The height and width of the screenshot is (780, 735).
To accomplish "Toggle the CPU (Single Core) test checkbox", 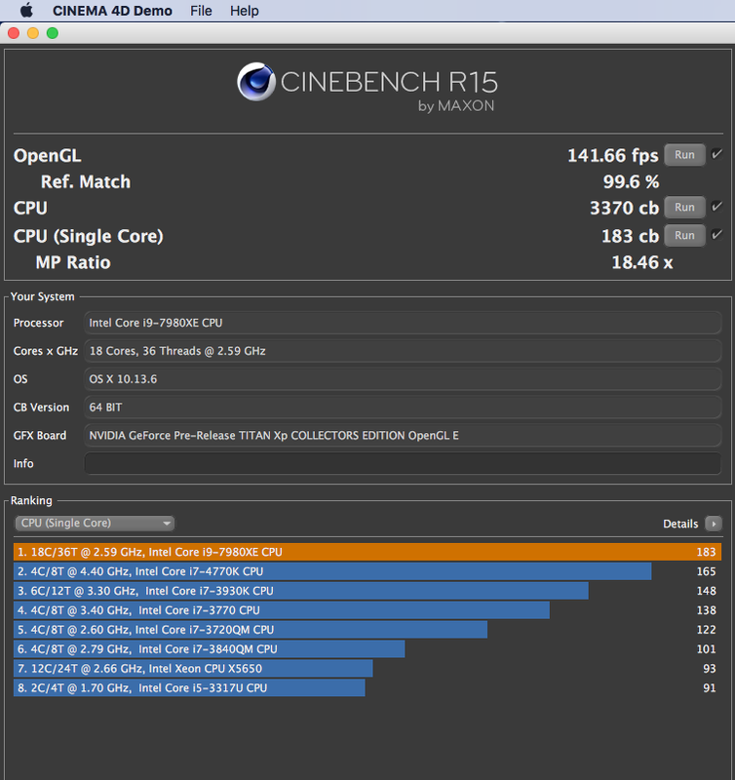I will (x=716, y=235).
